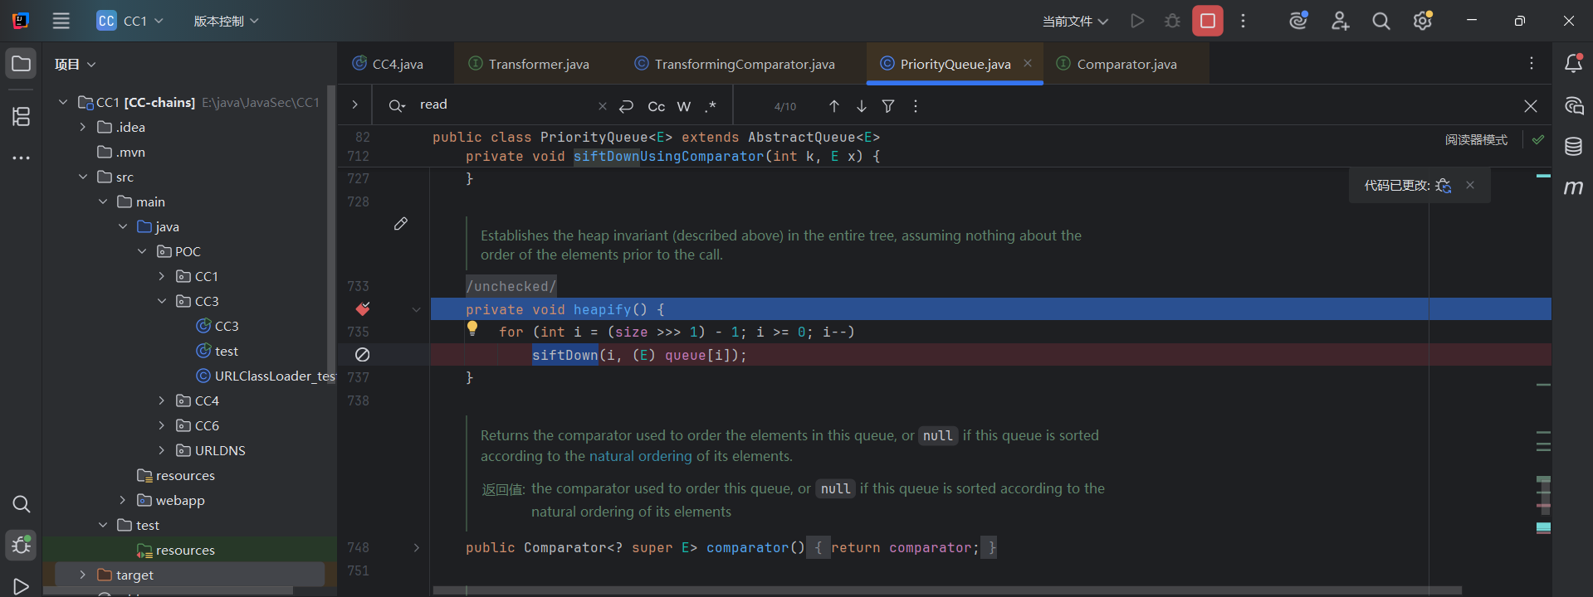Jump to next search occurrence arrow
Viewport: 1593px width, 597px height.
(862, 106)
